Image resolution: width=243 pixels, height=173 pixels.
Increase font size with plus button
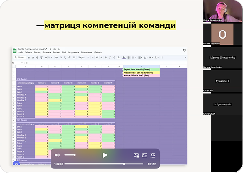click(x=101, y=57)
